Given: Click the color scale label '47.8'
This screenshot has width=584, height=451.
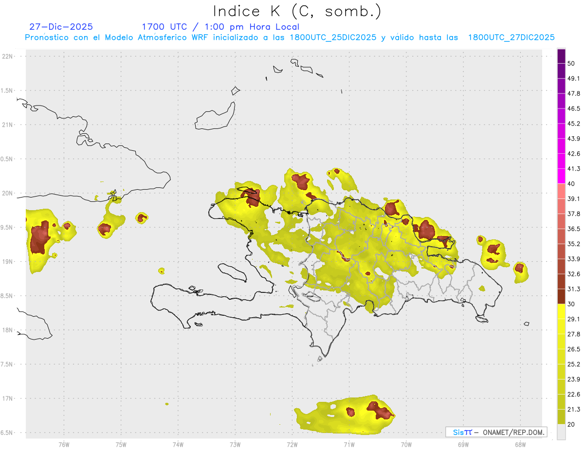Looking at the screenshot, I should point(574,93).
